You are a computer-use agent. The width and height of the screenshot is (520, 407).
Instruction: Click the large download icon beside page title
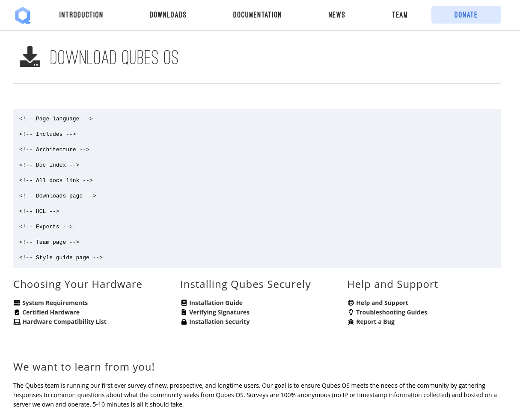30,57
